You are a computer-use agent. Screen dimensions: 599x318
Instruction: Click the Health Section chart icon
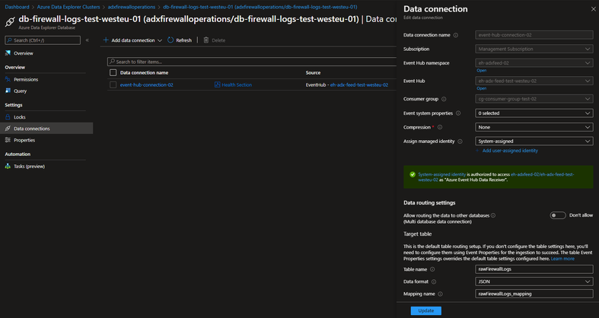tap(218, 84)
